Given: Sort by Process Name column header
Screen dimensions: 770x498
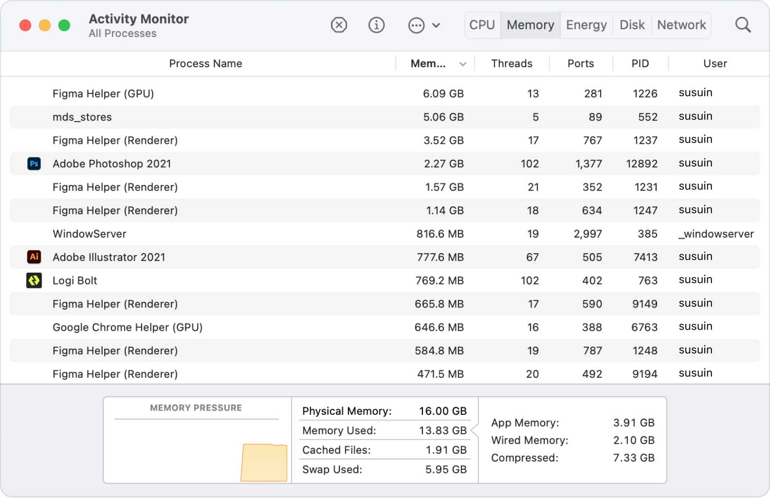Looking at the screenshot, I should pyautogui.click(x=205, y=64).
